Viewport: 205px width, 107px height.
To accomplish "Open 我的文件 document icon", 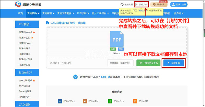I will tap(137, 4).
